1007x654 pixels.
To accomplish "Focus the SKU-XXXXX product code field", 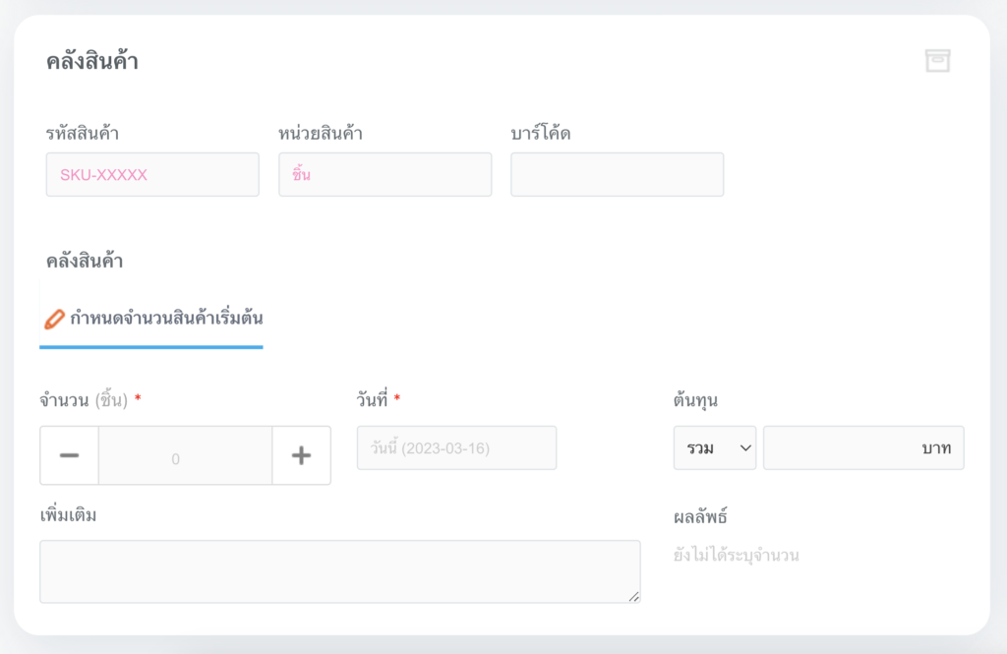I will [152, 175].
